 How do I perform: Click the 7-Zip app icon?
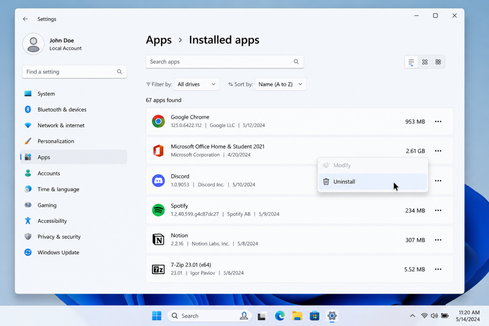click(x=159, y=269)
